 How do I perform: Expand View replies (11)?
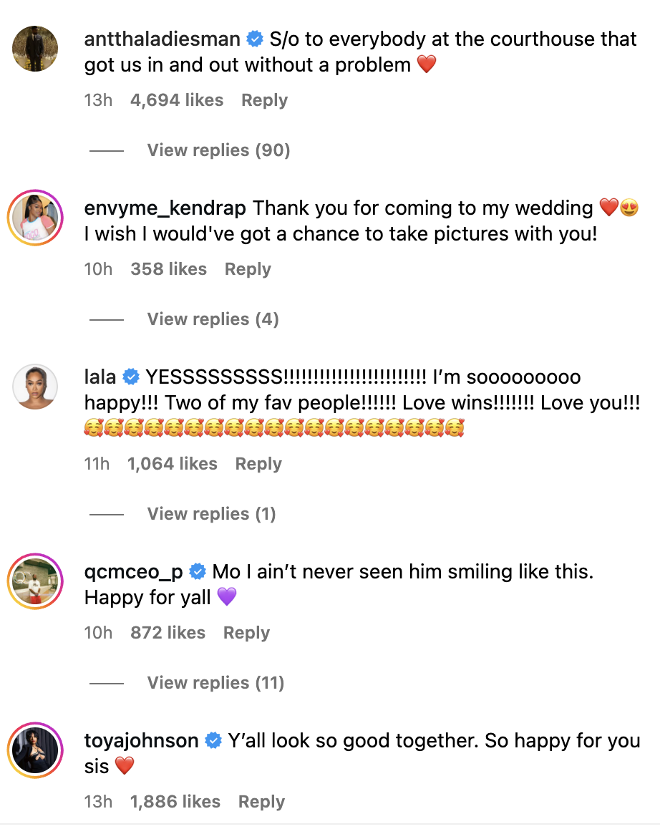(x=215, y=683)
